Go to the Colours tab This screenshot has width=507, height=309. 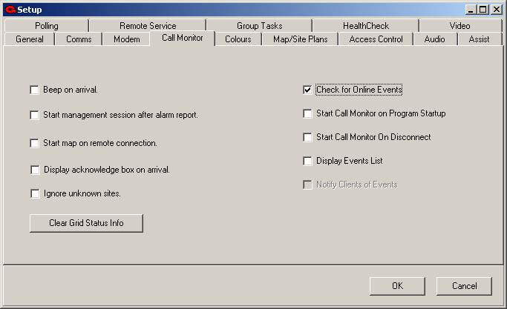238,39
